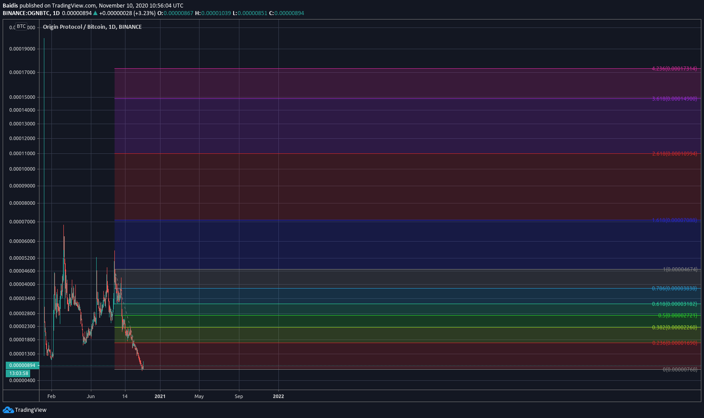Viewport: 704px width, 418px height.
Task: Click the Jun label on time axis
Action: (91, 396)
